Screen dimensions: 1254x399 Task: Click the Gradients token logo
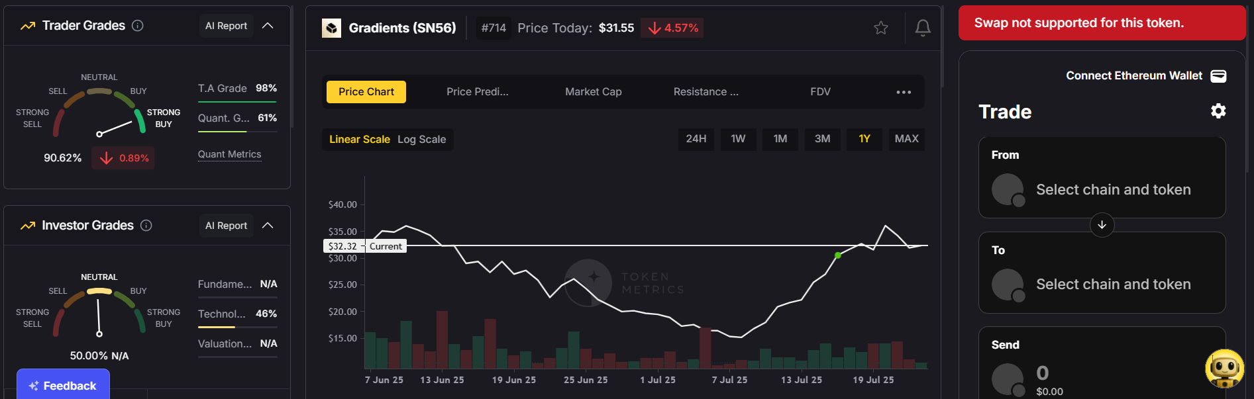331,28
